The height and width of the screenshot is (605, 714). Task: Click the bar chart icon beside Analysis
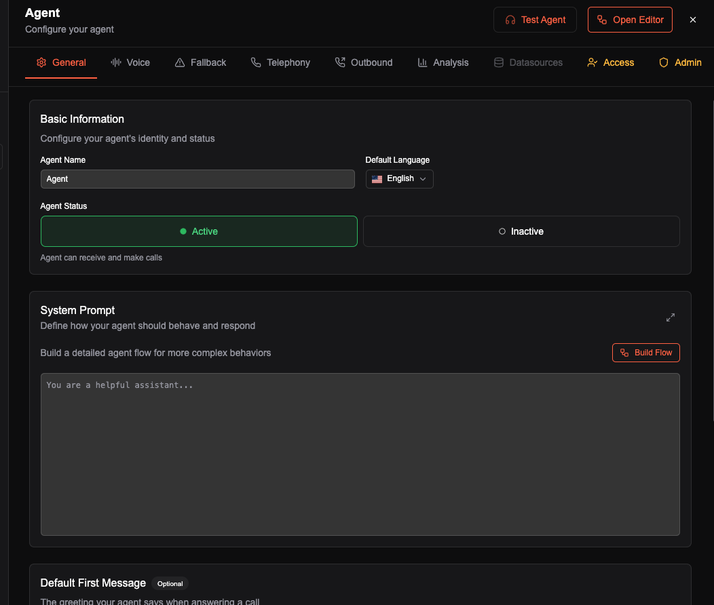(423, 62)
